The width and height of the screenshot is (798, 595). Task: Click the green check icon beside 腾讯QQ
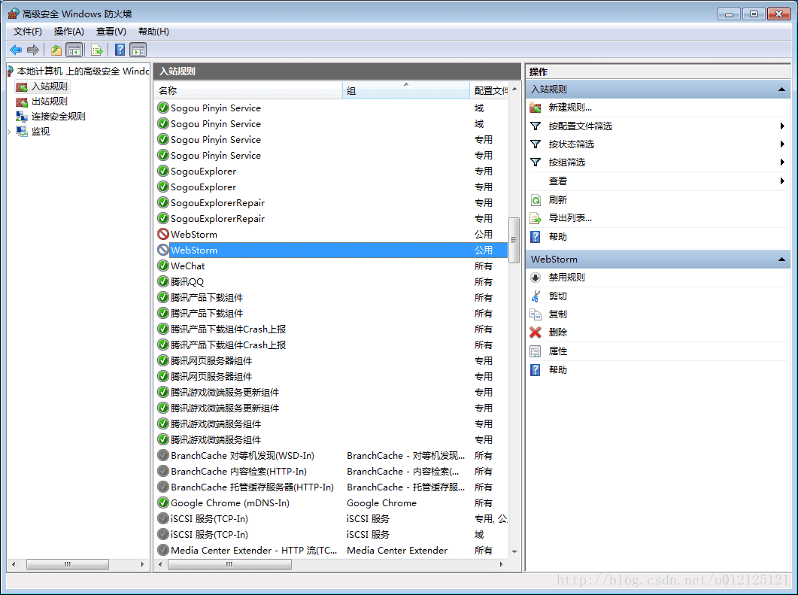[163, 281]
